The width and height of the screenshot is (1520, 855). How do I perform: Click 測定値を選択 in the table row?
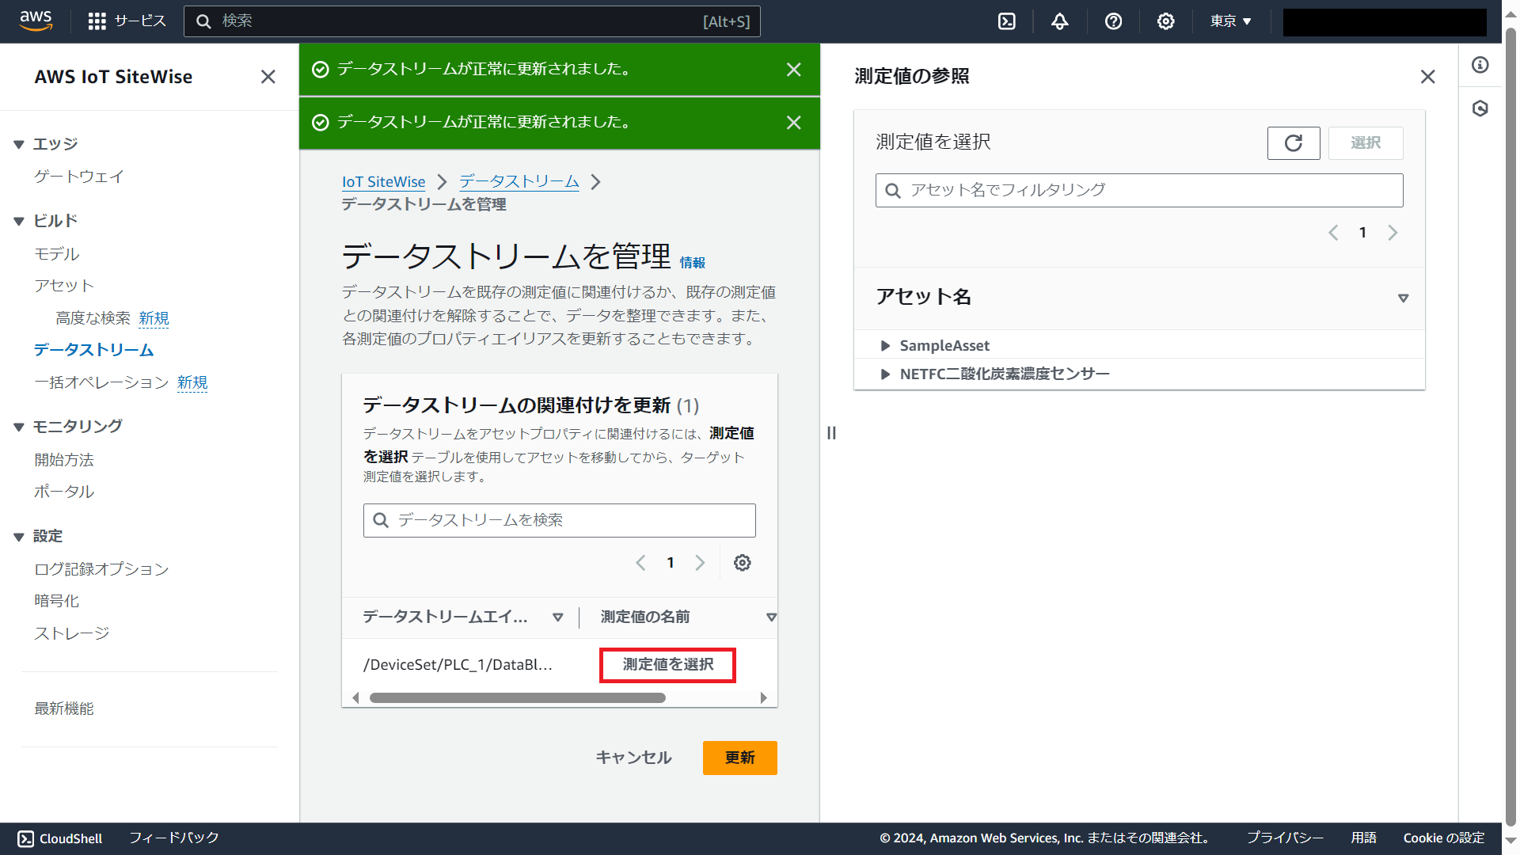[667, 665]
